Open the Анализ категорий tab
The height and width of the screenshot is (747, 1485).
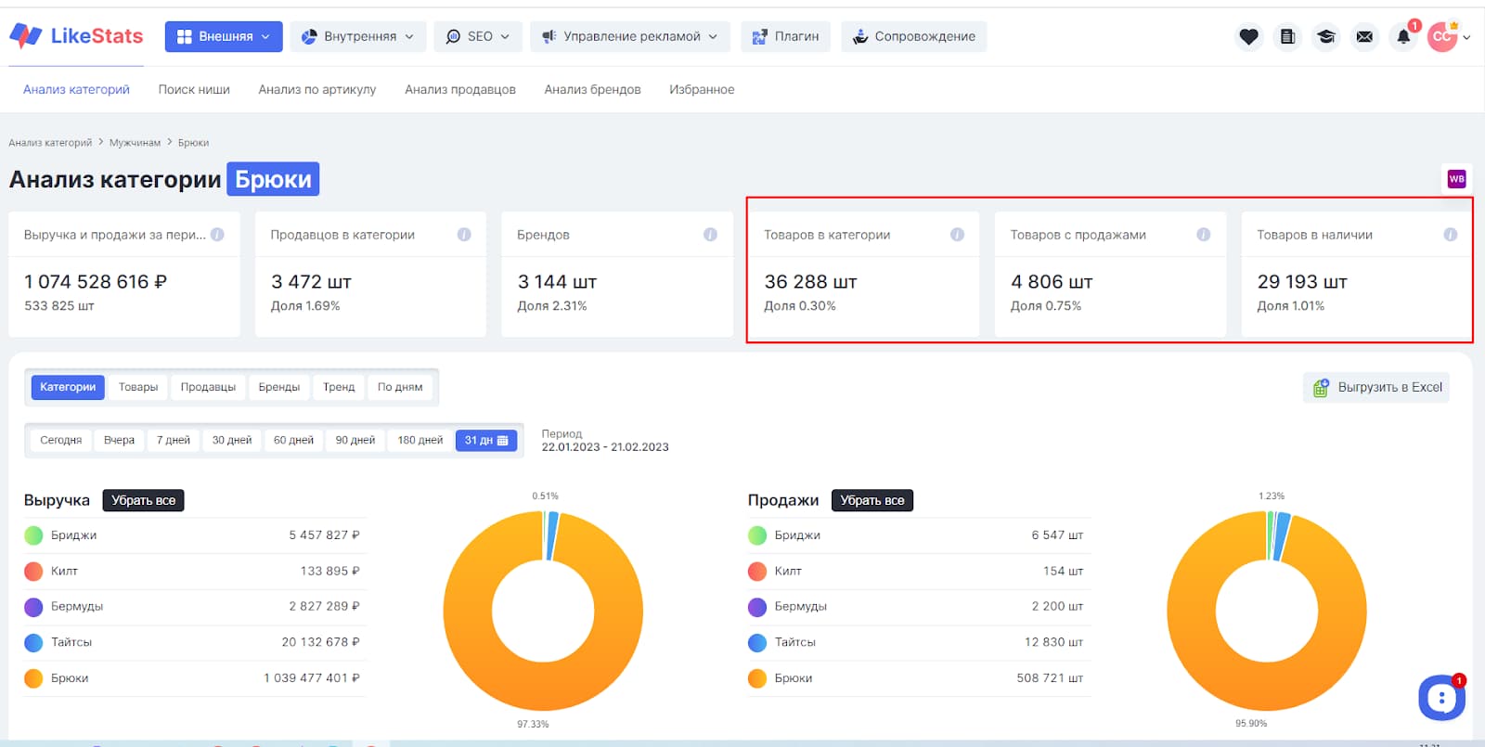[76, 89]
